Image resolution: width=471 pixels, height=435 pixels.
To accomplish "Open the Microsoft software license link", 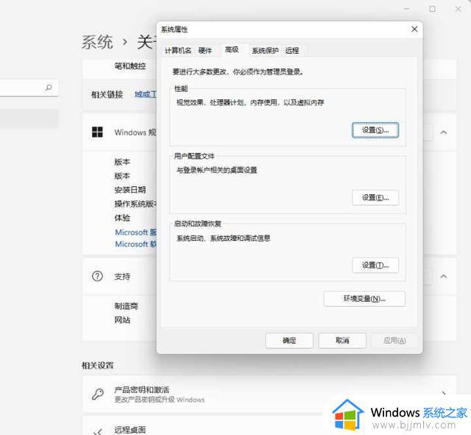I will [x=135, y=244].
